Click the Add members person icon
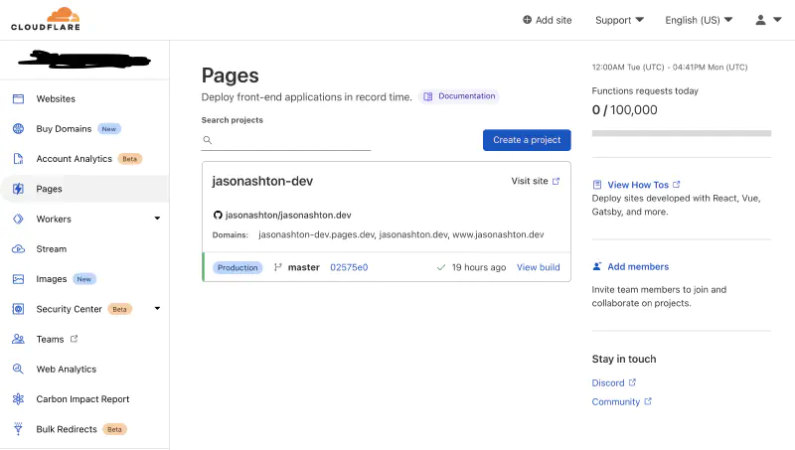 tap(597, 266)
